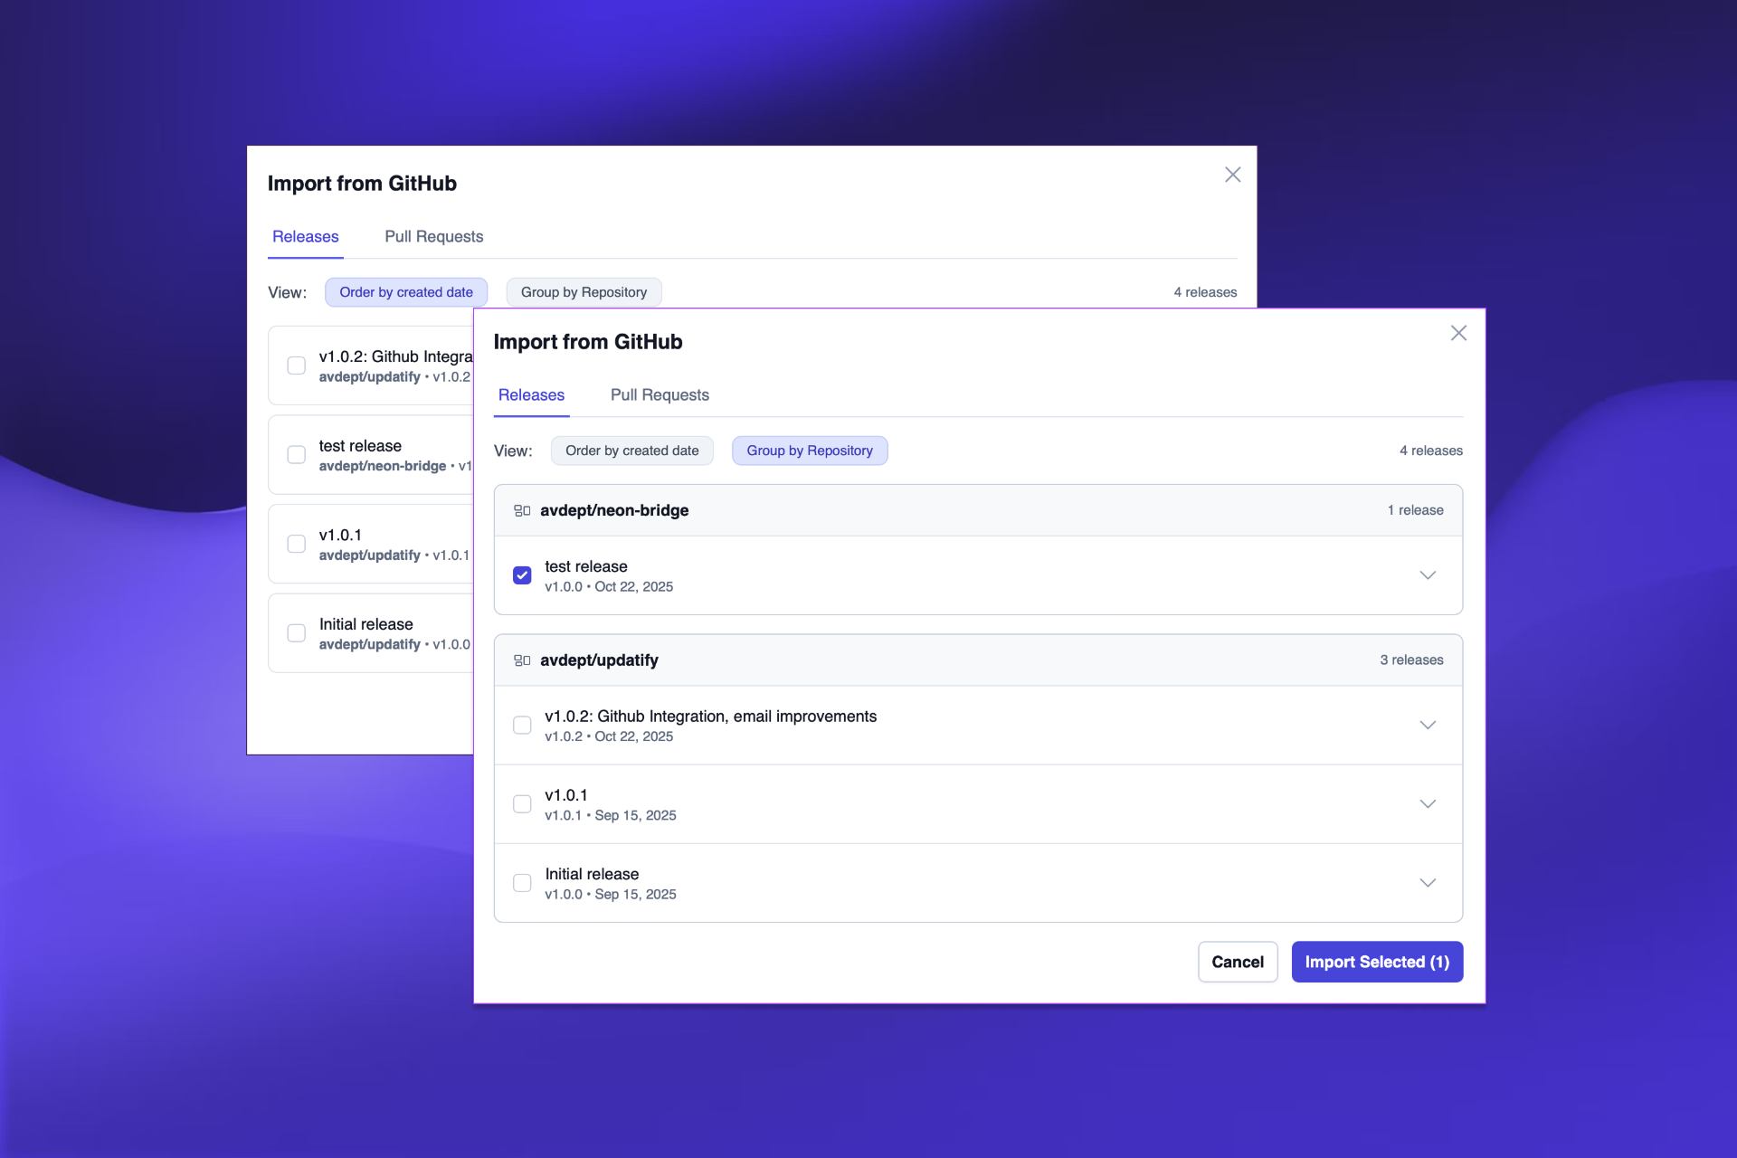Screen dimensions: 1737x1158
Task: Switch to Pull Requests tab in front dialog
Action: click(660, 395)
